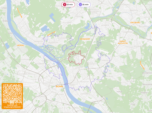
Task: Click the SANKT AUGUSTIN label
Action: click(123, 42)
